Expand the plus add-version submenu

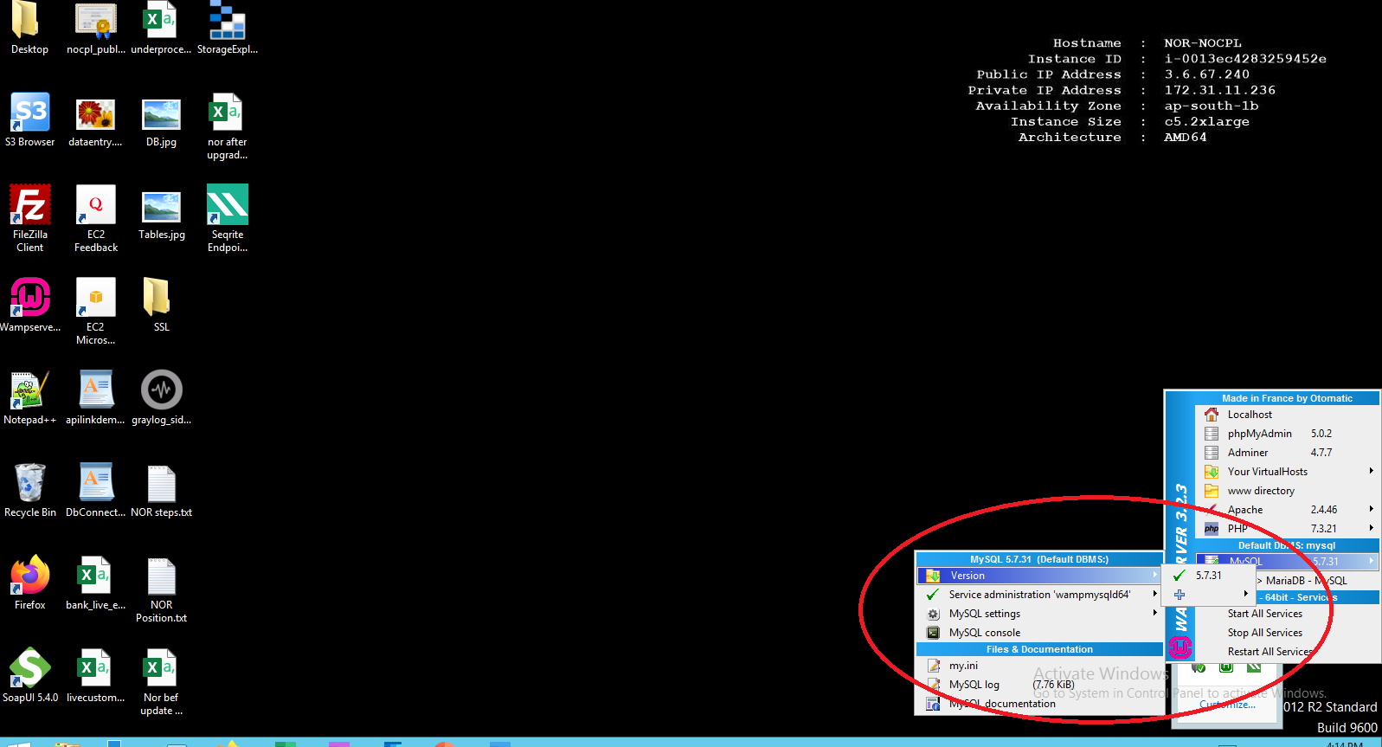point(1209,595)
